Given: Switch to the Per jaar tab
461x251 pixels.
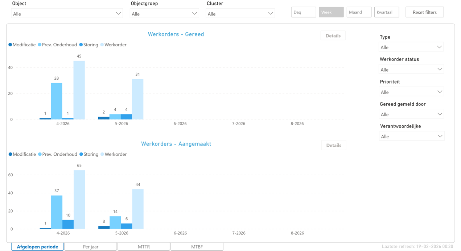Looking at the screenshot, I should coord(91,247).
